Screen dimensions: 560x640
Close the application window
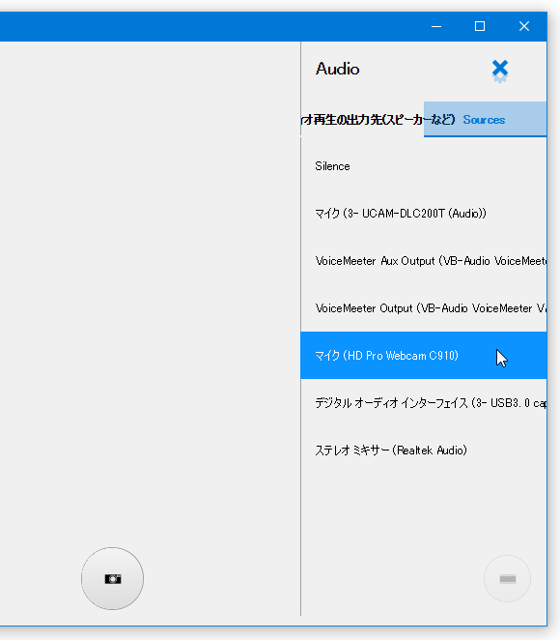coord(524,26)
